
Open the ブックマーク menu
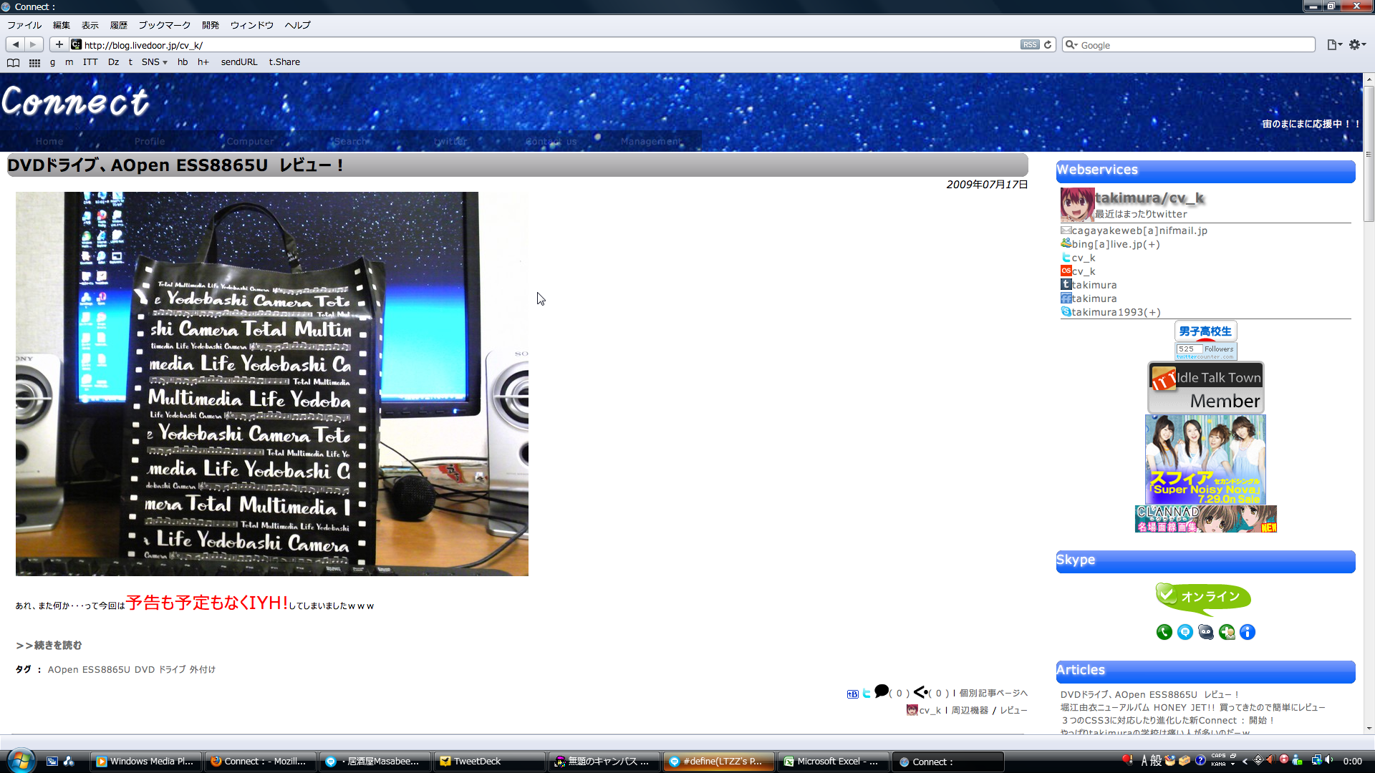click(165, 25)
